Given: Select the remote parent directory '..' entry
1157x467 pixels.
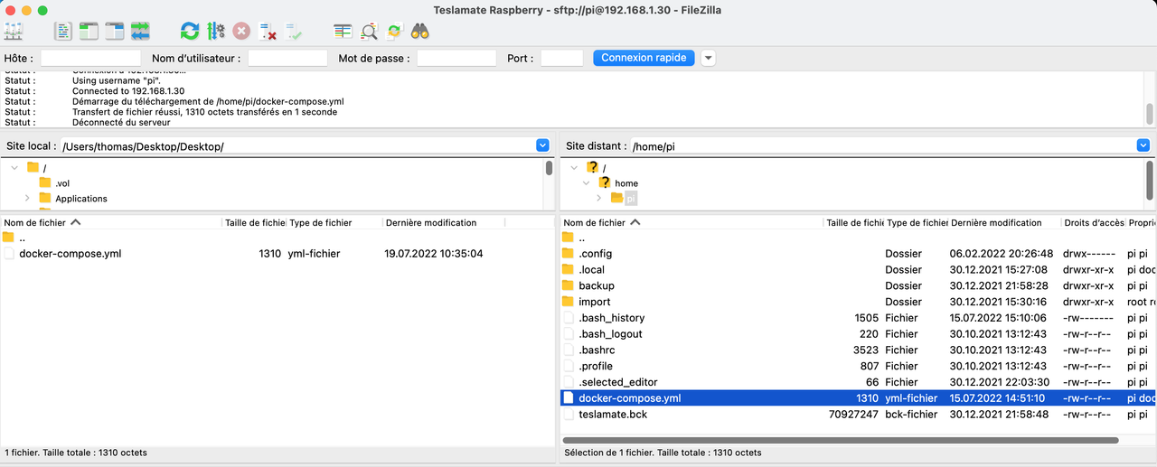Looking at the screenshot, I should pyautogui.click(x=857, y=238).
